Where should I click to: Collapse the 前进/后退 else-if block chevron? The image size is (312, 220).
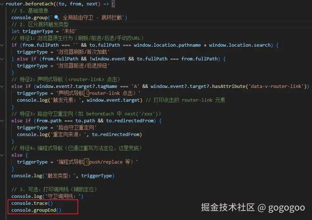click(x=3, y=59)
